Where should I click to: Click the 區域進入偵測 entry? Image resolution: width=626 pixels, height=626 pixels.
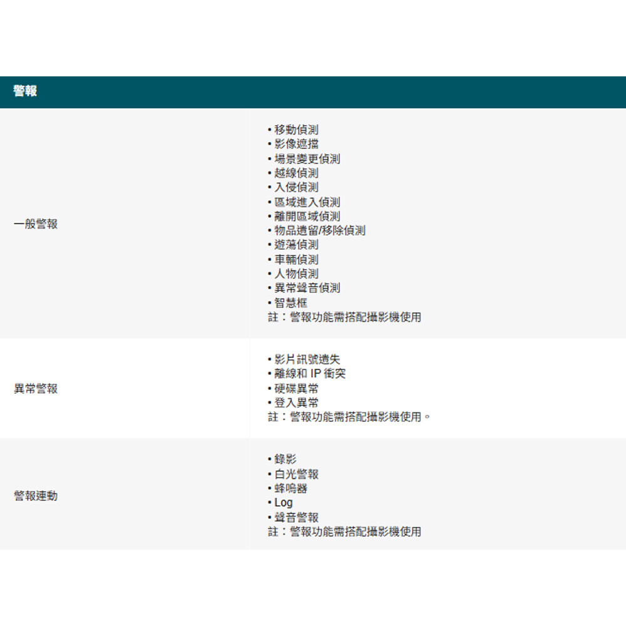[x=307, y=202]
